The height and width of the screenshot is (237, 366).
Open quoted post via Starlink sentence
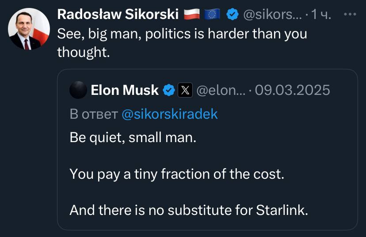pyautogui.click(x=189, y=210)
